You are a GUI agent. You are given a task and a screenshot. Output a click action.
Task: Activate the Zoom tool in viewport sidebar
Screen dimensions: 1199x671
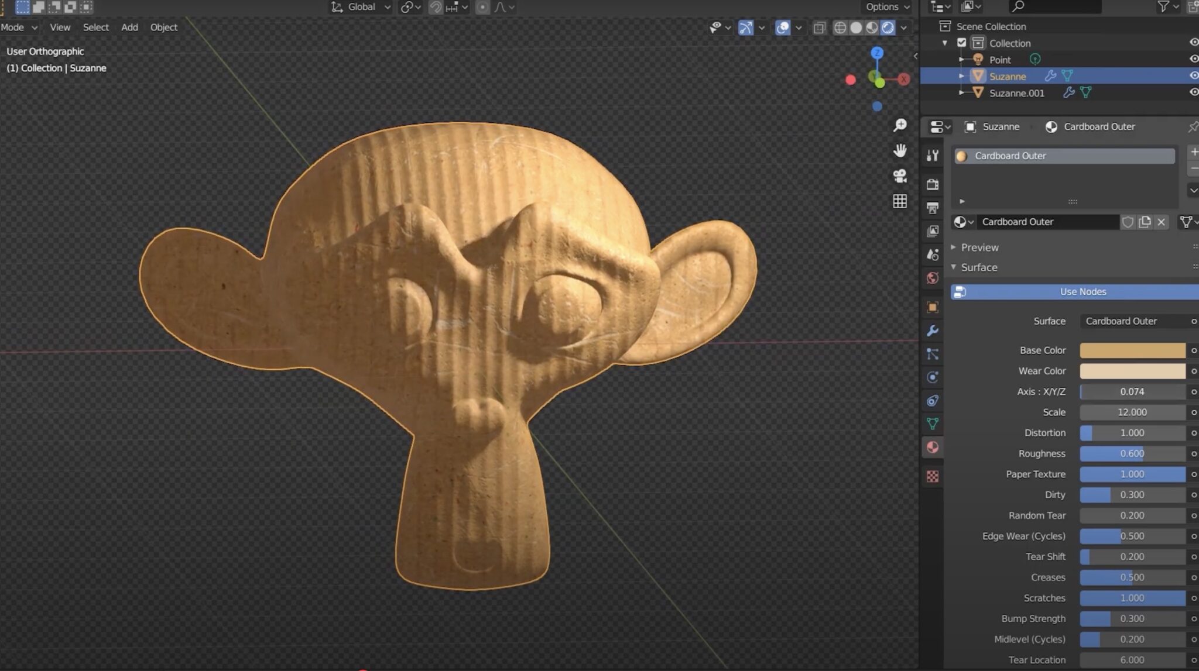tap(900, 126)
